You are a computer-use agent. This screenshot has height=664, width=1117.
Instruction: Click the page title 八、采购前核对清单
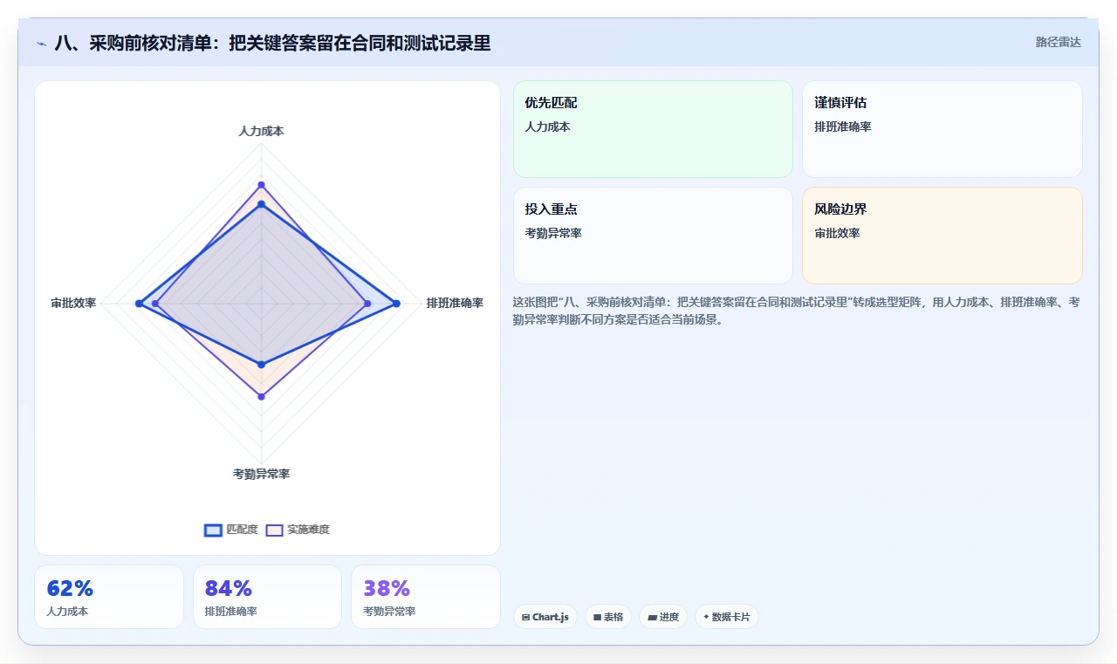[x=272, y=43]
